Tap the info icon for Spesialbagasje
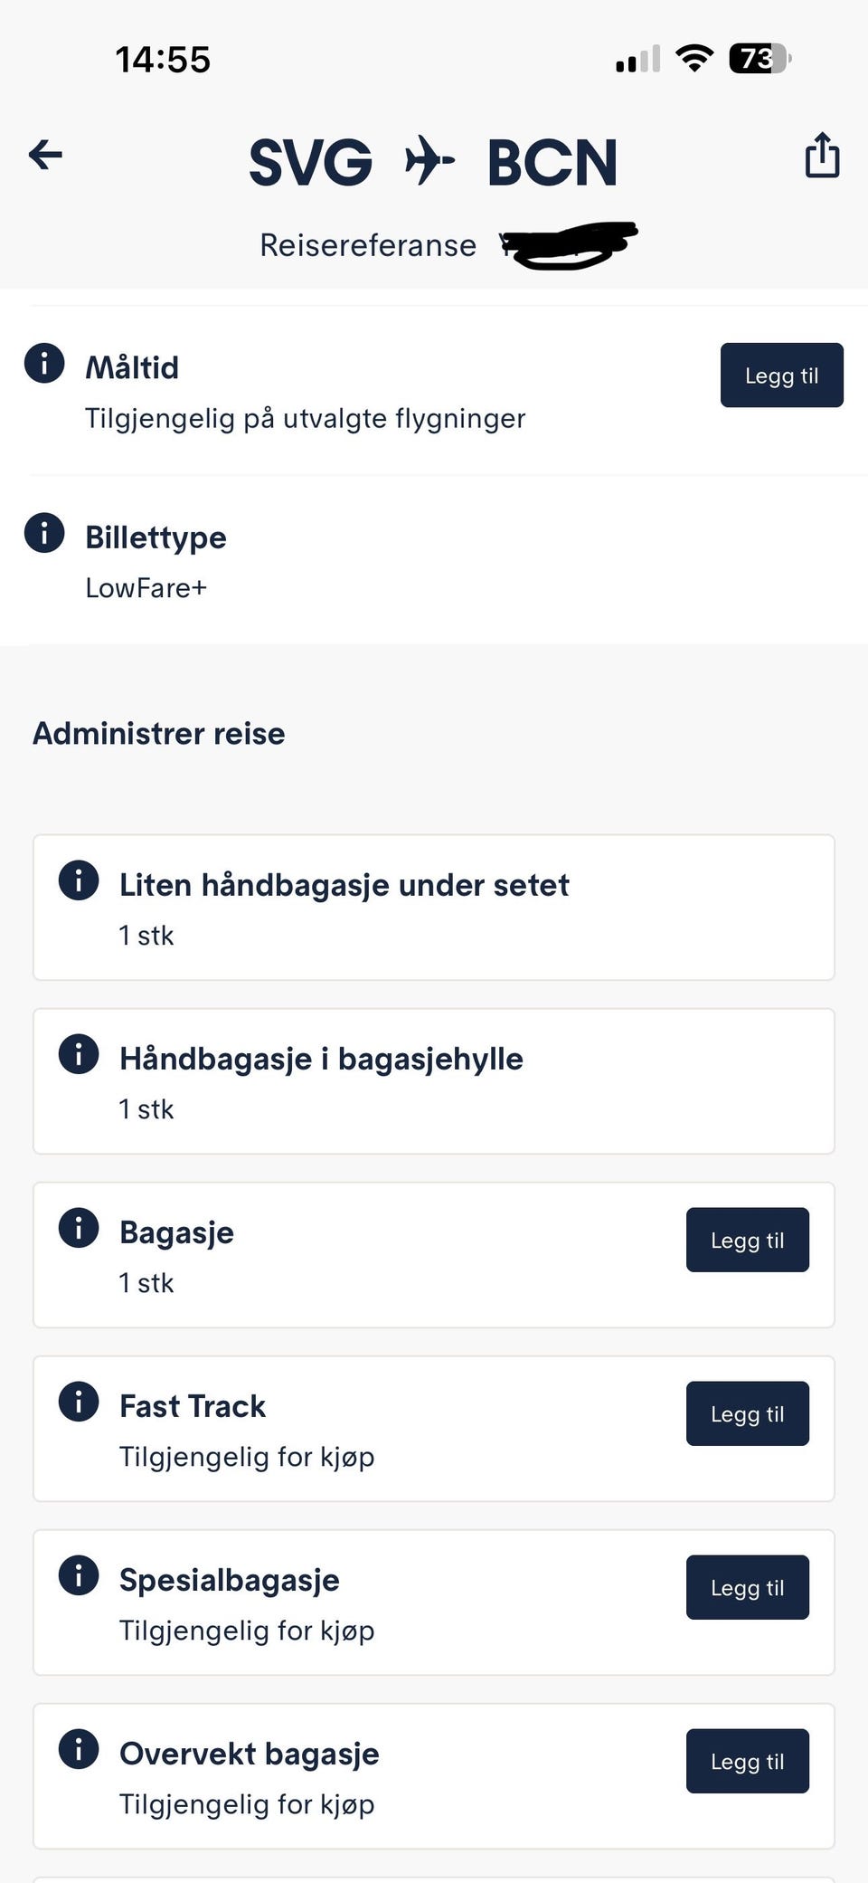The height and width of the screenshot is (1883, 868). click(79, 1575)
